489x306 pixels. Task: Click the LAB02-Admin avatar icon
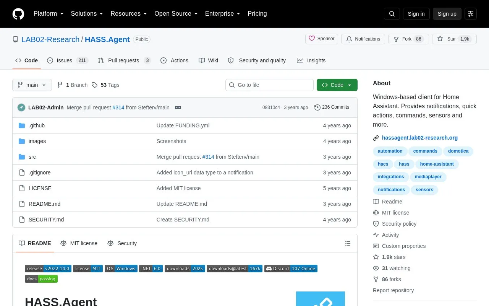tap(21, 107)
